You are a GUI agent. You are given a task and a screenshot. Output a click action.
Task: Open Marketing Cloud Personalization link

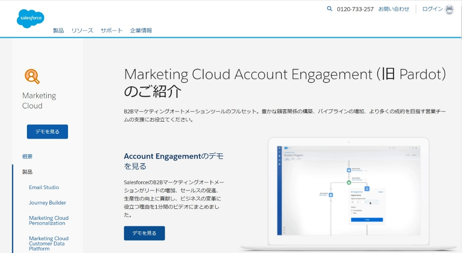pos(49,220)
